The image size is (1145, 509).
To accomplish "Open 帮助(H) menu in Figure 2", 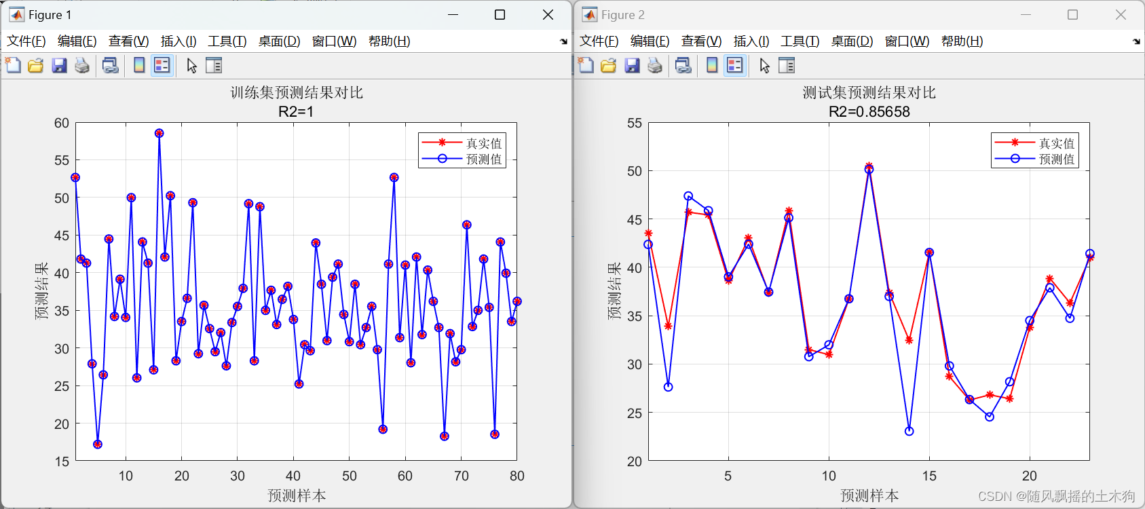I will click(962, 41).
